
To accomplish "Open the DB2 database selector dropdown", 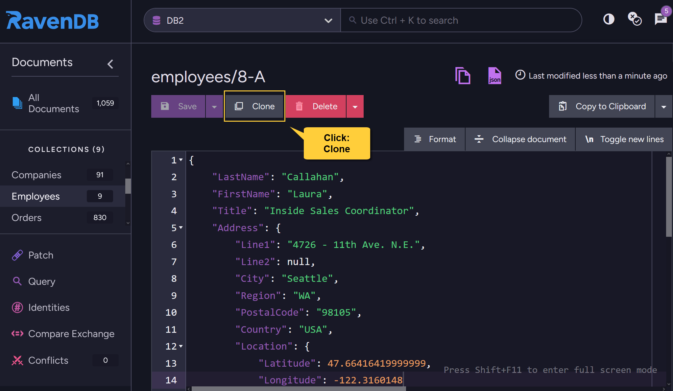I will [242, 20].
